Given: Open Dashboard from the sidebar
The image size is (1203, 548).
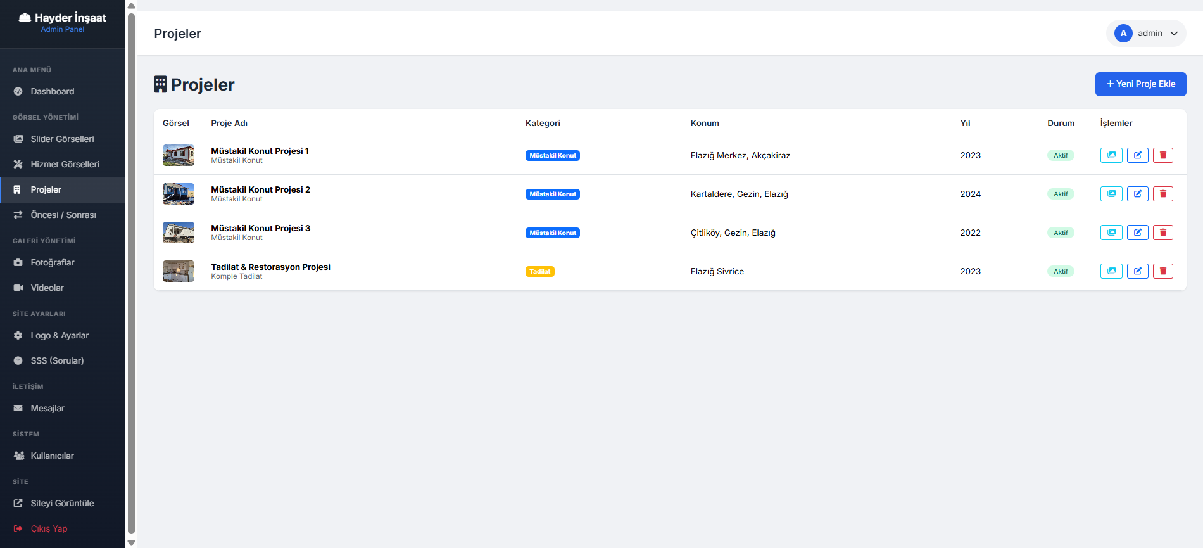Looking at the screenshot, I should (63, 92).
